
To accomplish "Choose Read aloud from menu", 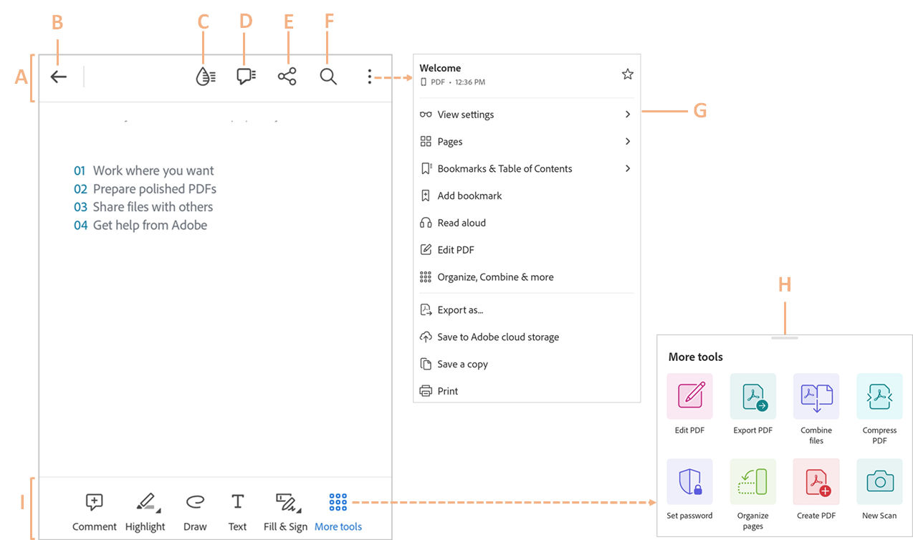I will coord(462,223).
